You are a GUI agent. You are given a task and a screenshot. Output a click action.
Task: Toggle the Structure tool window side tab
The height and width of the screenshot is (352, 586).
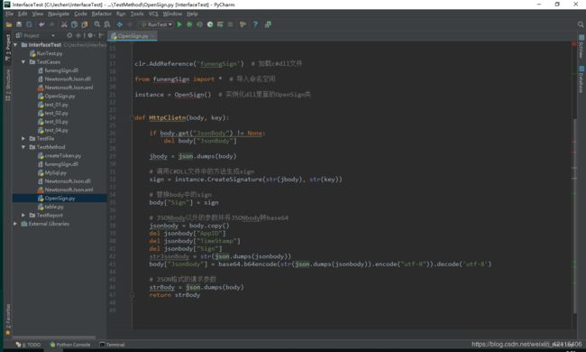(8, 85)
